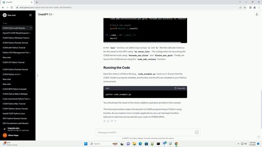Open the OpenCV CUDA WarpPerspective chat
The width and height of the screenshot is (262, 147).
pyautogui.click(x=16, y=33)
